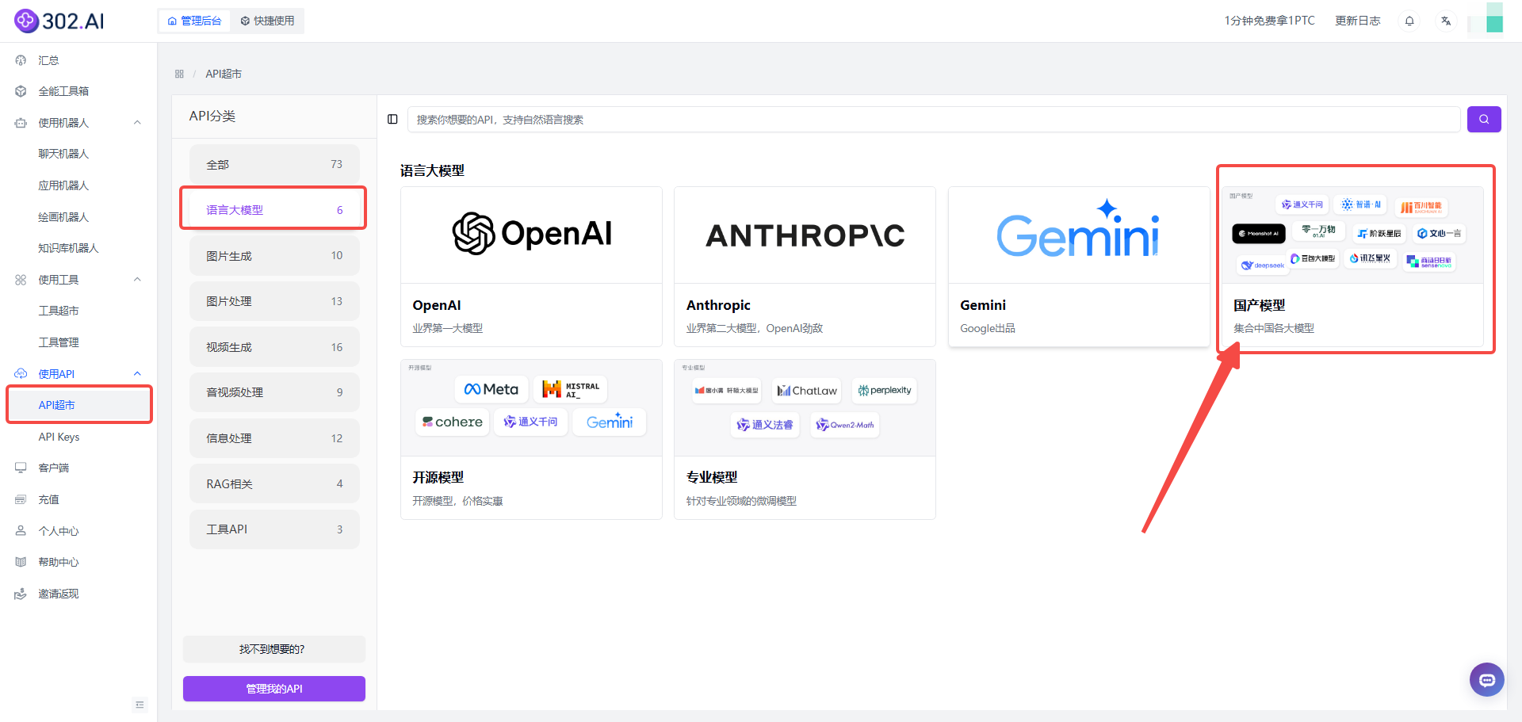Collapse the 使用机器人 menu chevron
The width and height of the screenshot is (1522, 722).
tap(137, 123)
